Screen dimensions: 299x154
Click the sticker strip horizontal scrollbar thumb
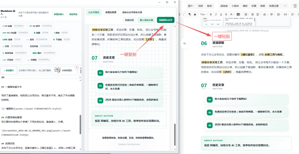click(x=3, y=77)
